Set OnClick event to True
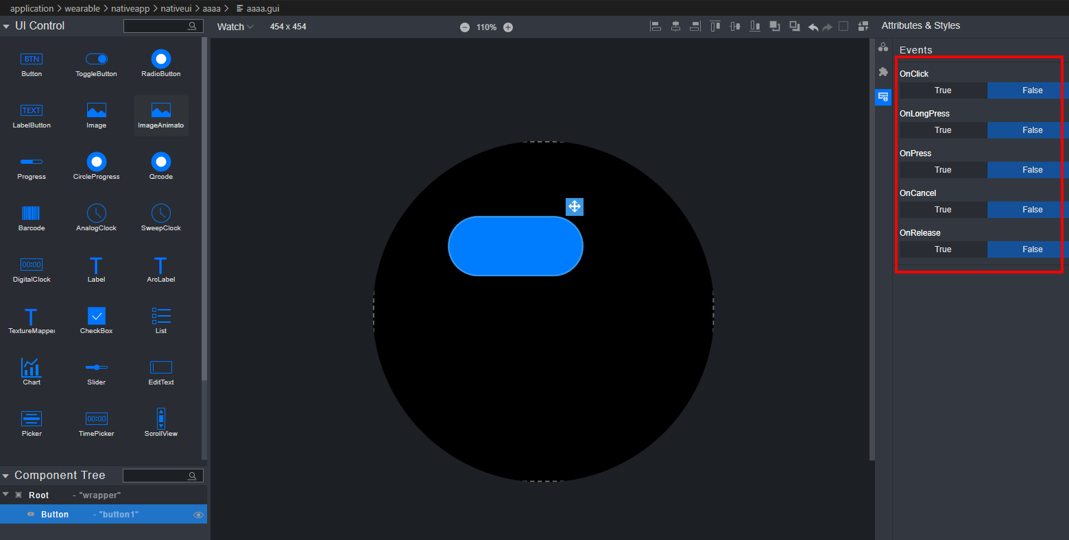This screenshot has height=540, width=1069. click(943, 90)
